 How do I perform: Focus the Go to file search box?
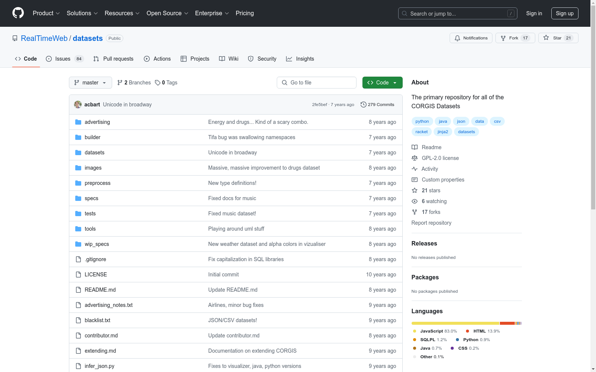(x=317, y=83)
